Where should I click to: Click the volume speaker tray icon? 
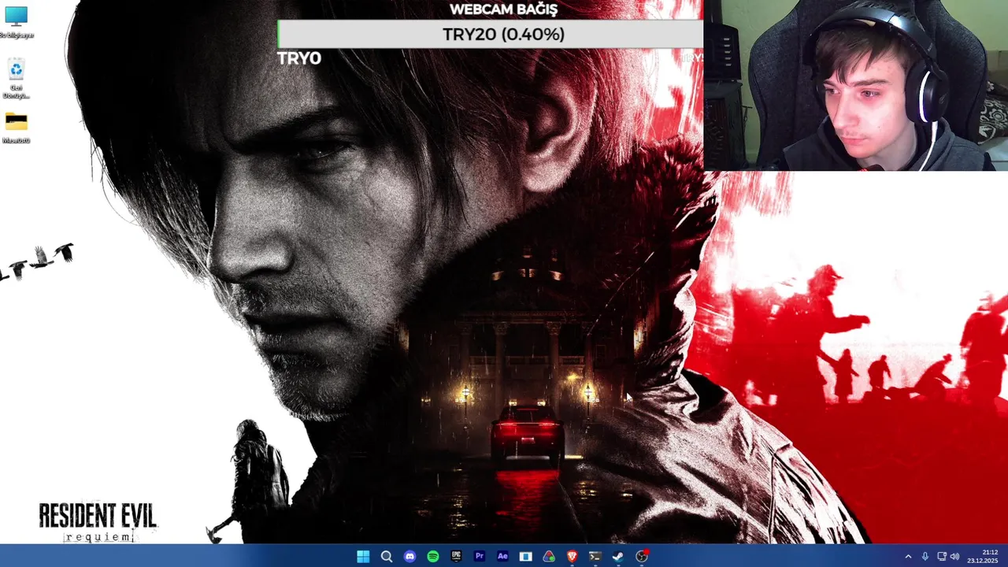tap(954, 556)
